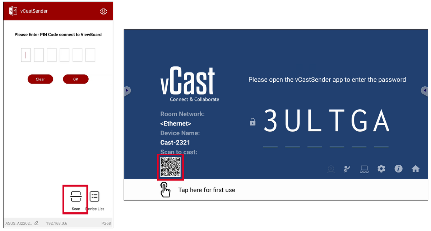Focus the first PIN code box
Image resolution: width=431 pixels, height=231 pixels.
(26, 55)
